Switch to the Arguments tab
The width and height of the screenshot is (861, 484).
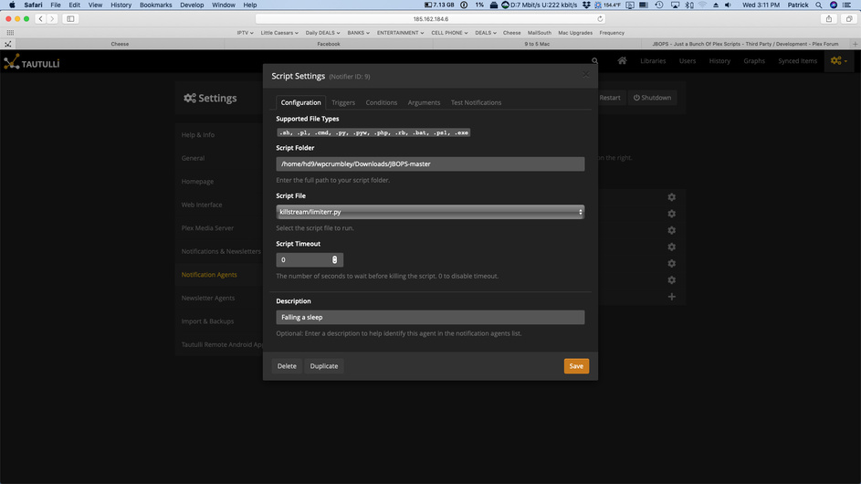424,102
